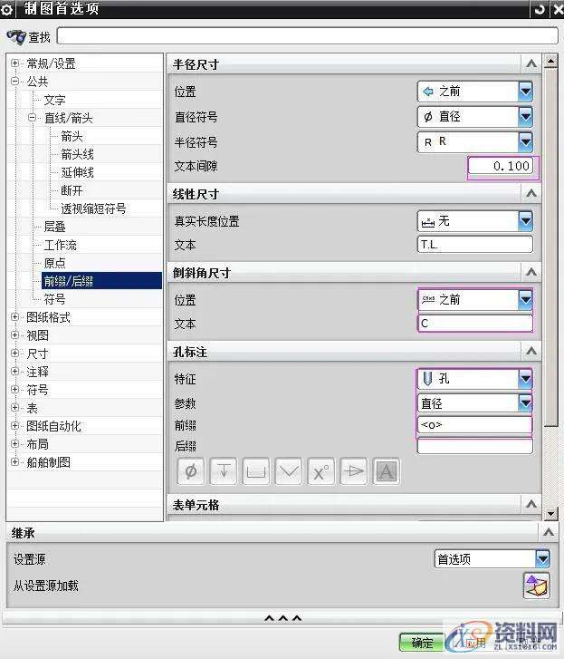The height and width of the screenshot is (659, 564).
Task: Expand the 视图 tree node
Action: tap(14, 335)
